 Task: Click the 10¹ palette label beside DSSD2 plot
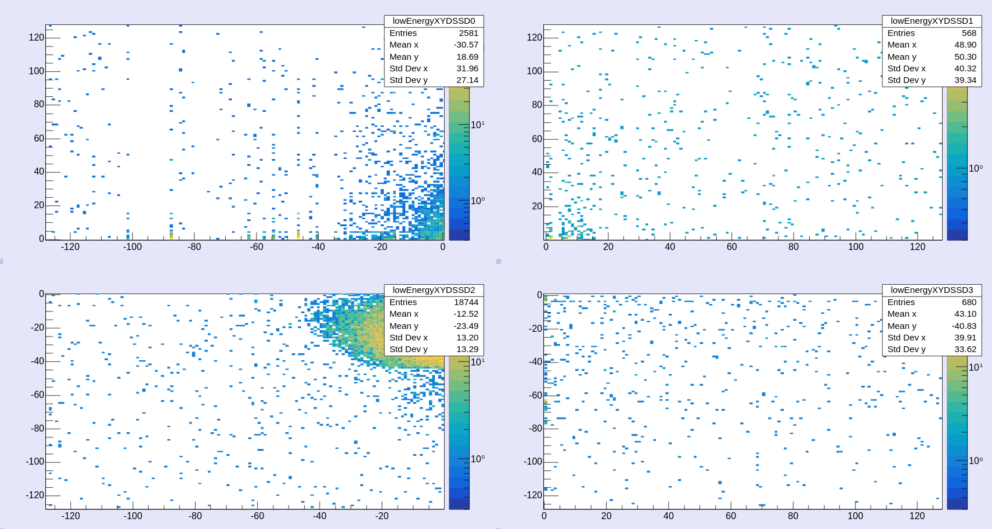(478, 362)
